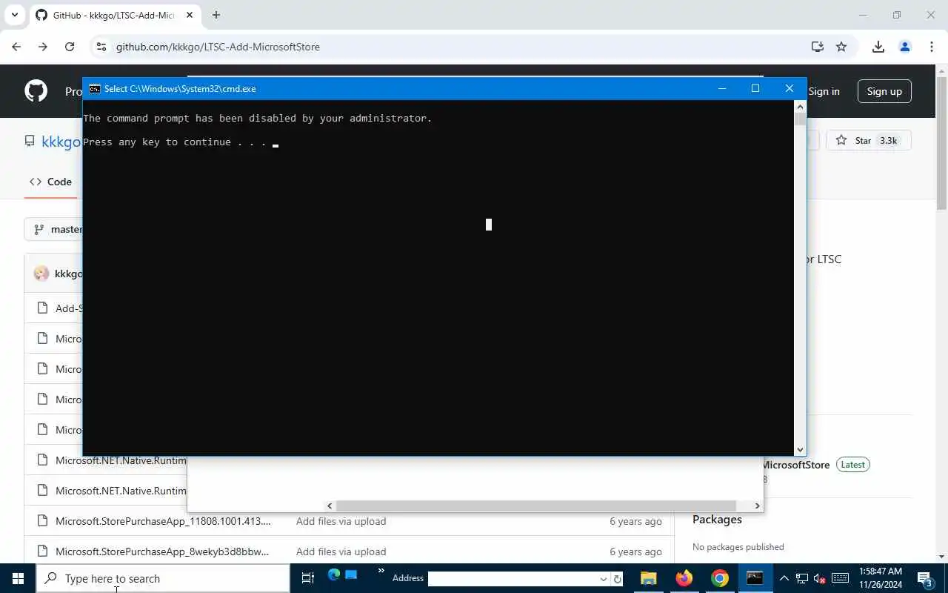The width and height of the screenshot is (948, 593).
Task: Launch Microsoft Edge from taskbar
Action: click(x=334, y=574)
